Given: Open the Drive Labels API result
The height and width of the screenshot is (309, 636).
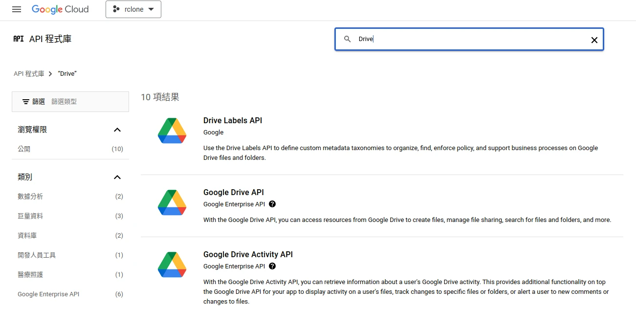Looking at the screenshot, I should (233, 120).
